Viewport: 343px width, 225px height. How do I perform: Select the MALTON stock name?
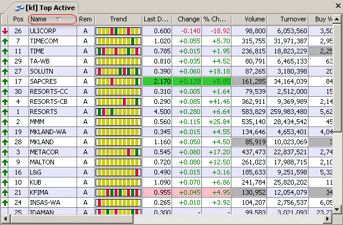(42, 162)
